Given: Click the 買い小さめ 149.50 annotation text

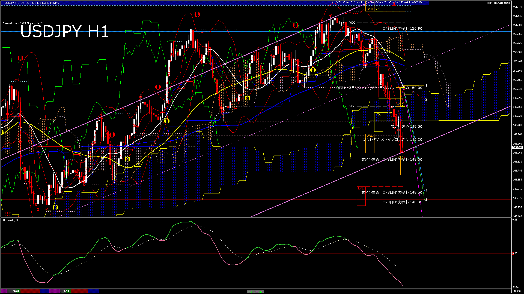Looking at the screenshot, I should pos(406,126).
